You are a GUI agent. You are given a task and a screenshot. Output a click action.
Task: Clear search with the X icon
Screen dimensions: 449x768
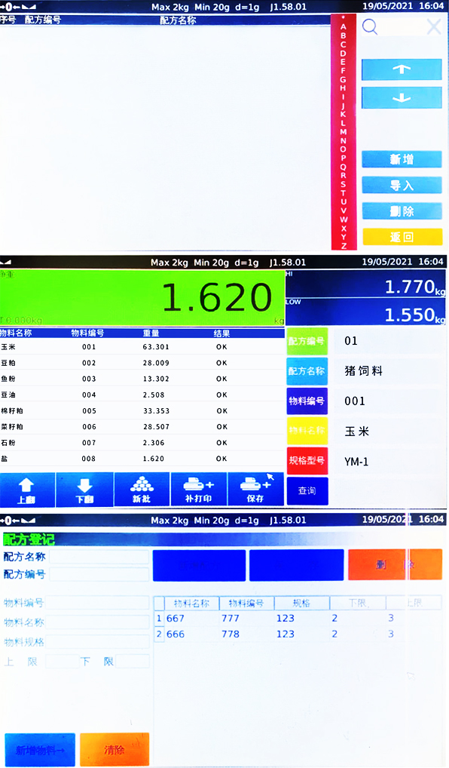point(434,27)
